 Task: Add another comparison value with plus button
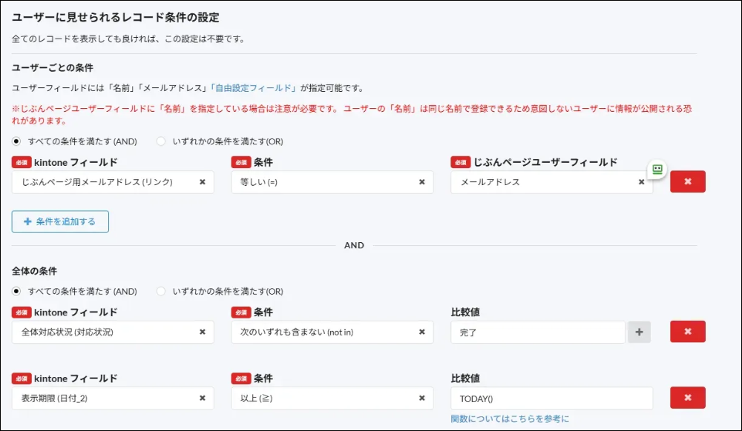click(x=639, y=333)
